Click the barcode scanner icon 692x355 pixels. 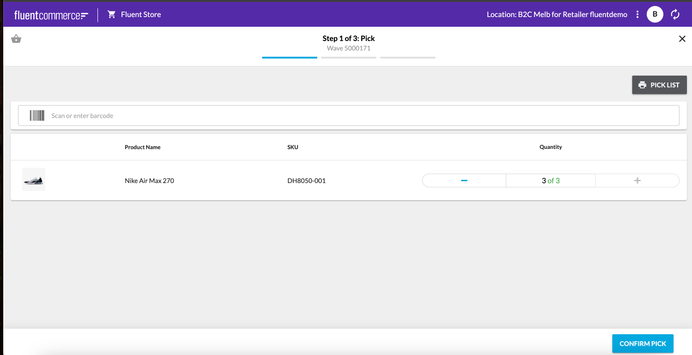click(x=37, y=116)
